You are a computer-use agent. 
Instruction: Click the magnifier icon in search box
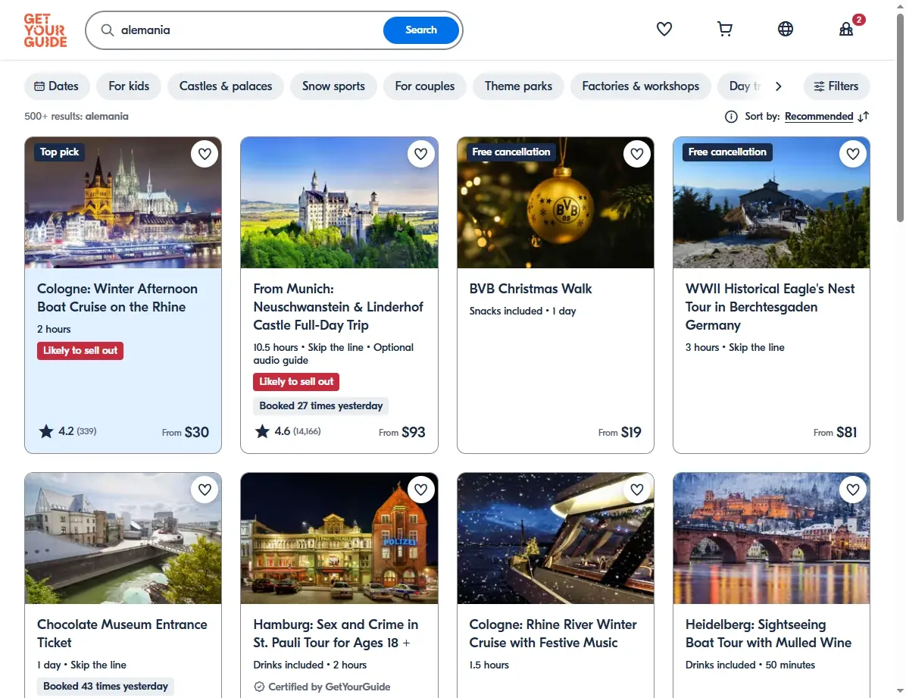107,30
